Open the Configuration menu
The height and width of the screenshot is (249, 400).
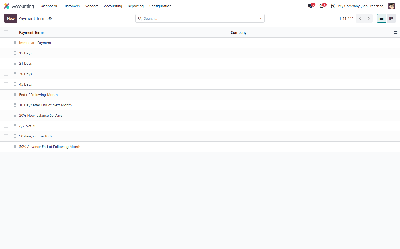160,6
